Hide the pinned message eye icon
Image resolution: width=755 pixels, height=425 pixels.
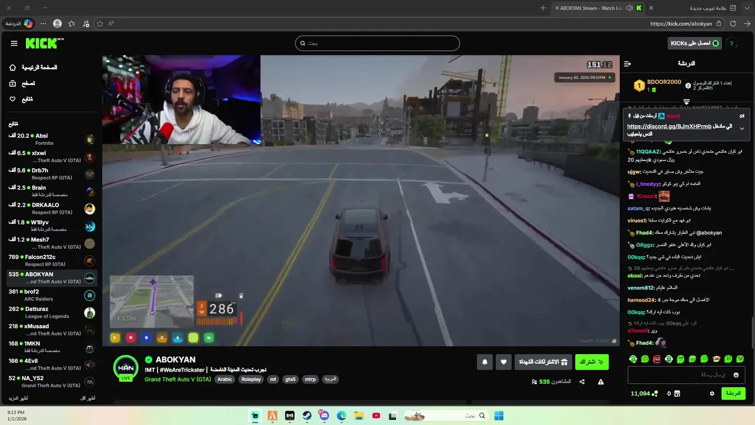coord(742,116)
